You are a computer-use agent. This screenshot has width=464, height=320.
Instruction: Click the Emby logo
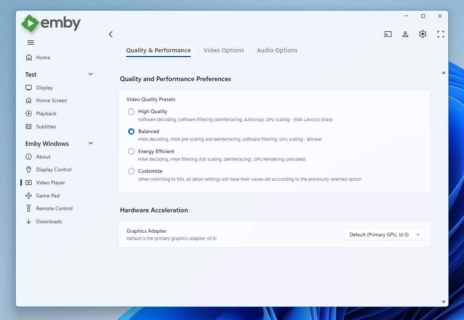tap(51, 24)
